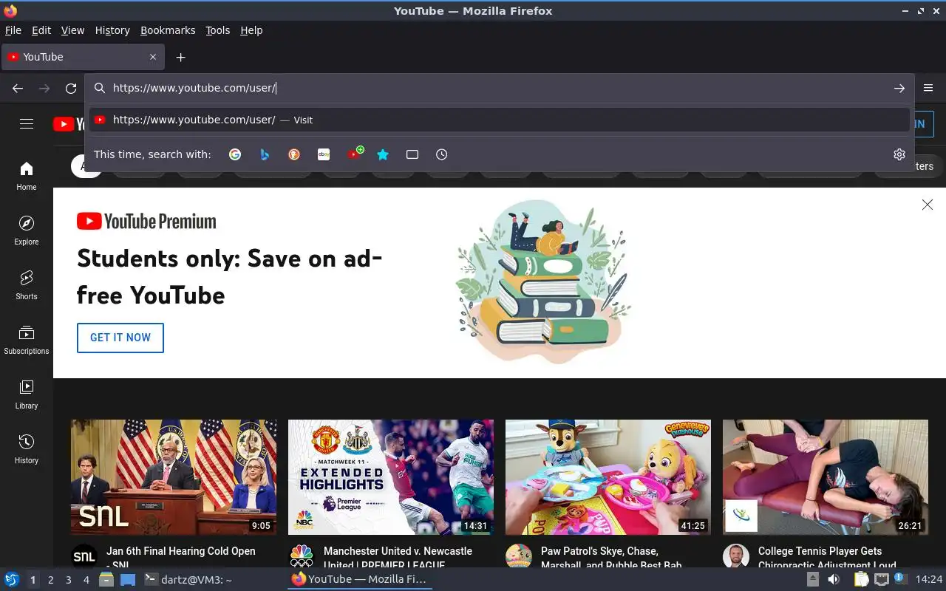This screenshot has height=591, width=946.
Task: Open Explore in the YouTube sidebar
Action: [27, 230]
